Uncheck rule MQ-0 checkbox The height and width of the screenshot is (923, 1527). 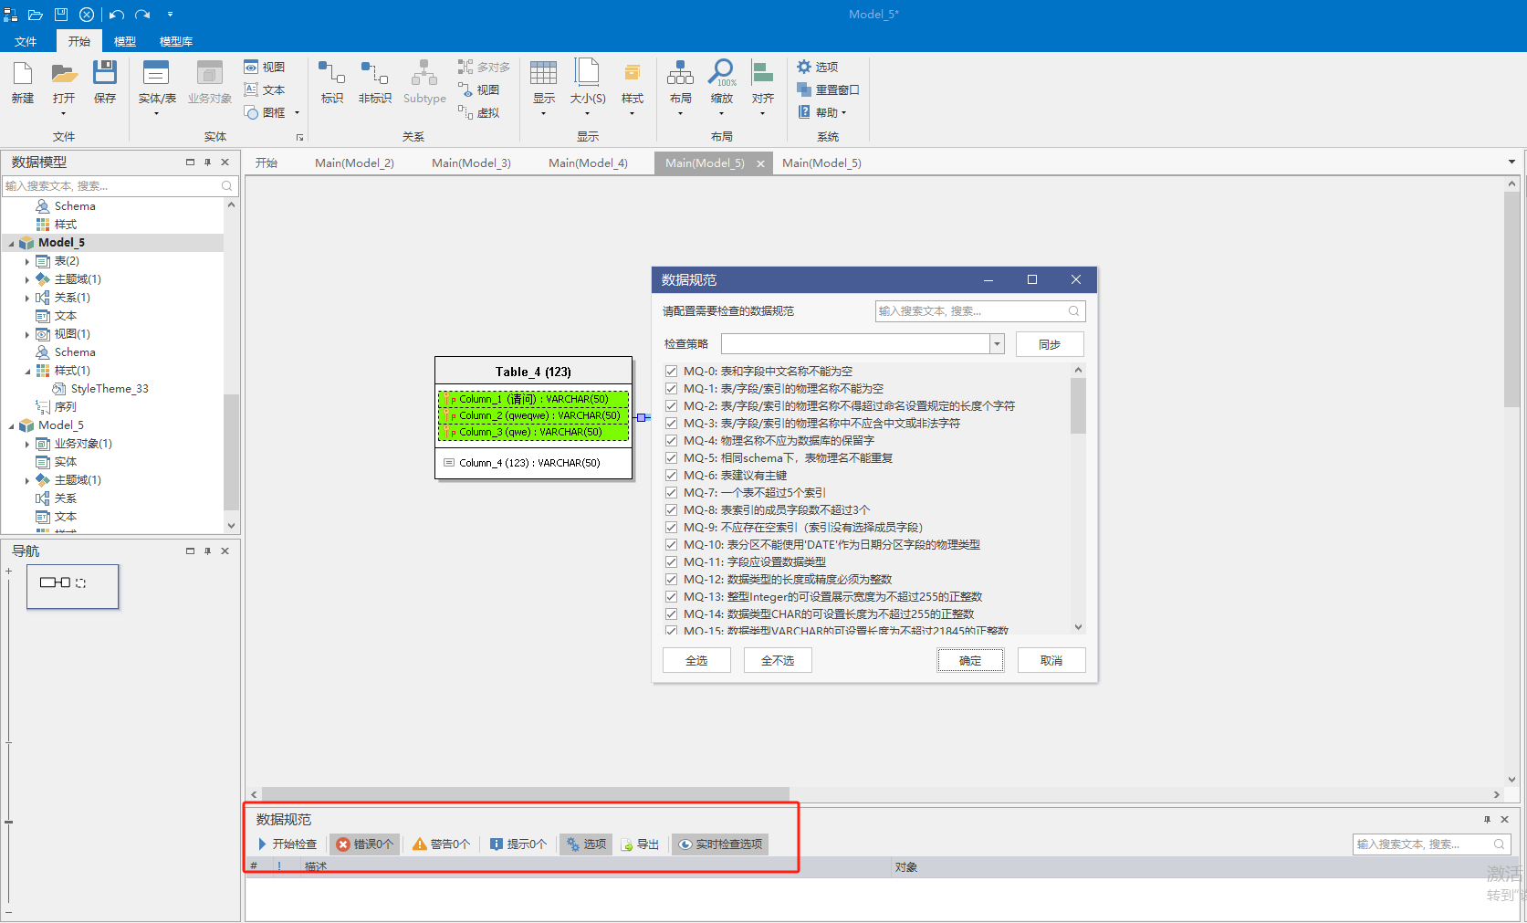point(671,372)
